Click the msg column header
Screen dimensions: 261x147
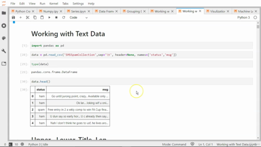pyautogui.click(x=78, y=89)
